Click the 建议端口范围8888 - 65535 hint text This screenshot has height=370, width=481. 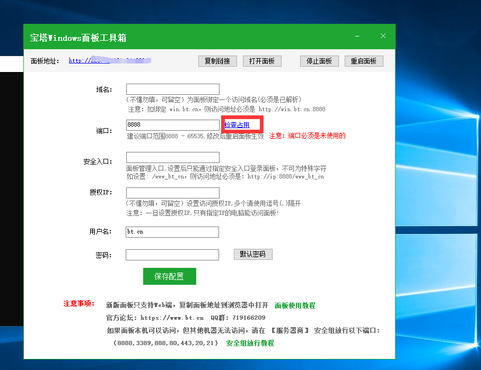coord(195,136)
